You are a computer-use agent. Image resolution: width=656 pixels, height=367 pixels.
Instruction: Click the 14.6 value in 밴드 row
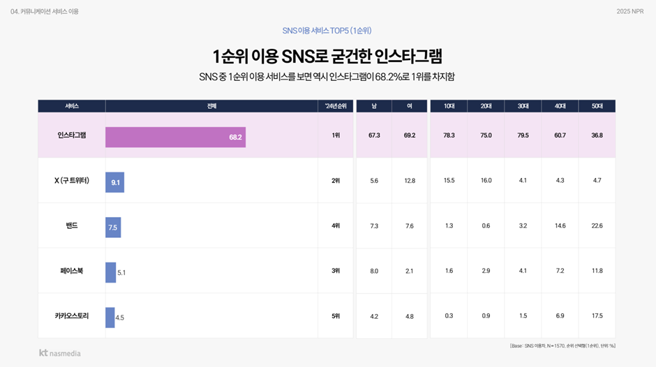click(x=560, y=225)
